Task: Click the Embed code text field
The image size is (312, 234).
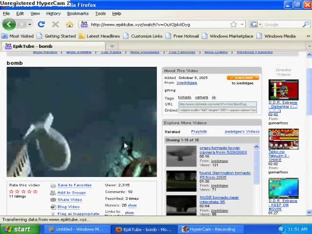Action: coord(217,110)
